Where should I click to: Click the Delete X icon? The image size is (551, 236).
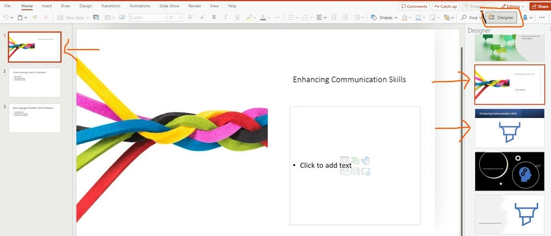[45, 18]
